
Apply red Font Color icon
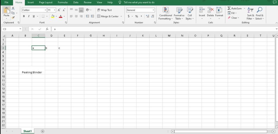[61, 16]
